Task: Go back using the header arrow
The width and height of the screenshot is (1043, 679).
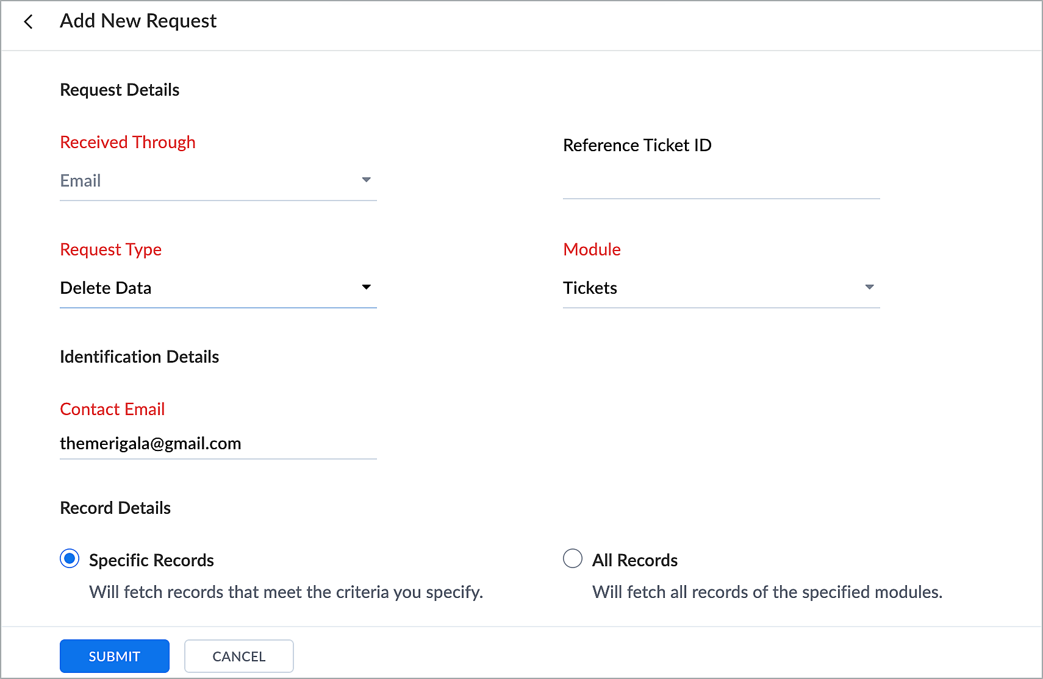Action: click(x=28, y=22)
